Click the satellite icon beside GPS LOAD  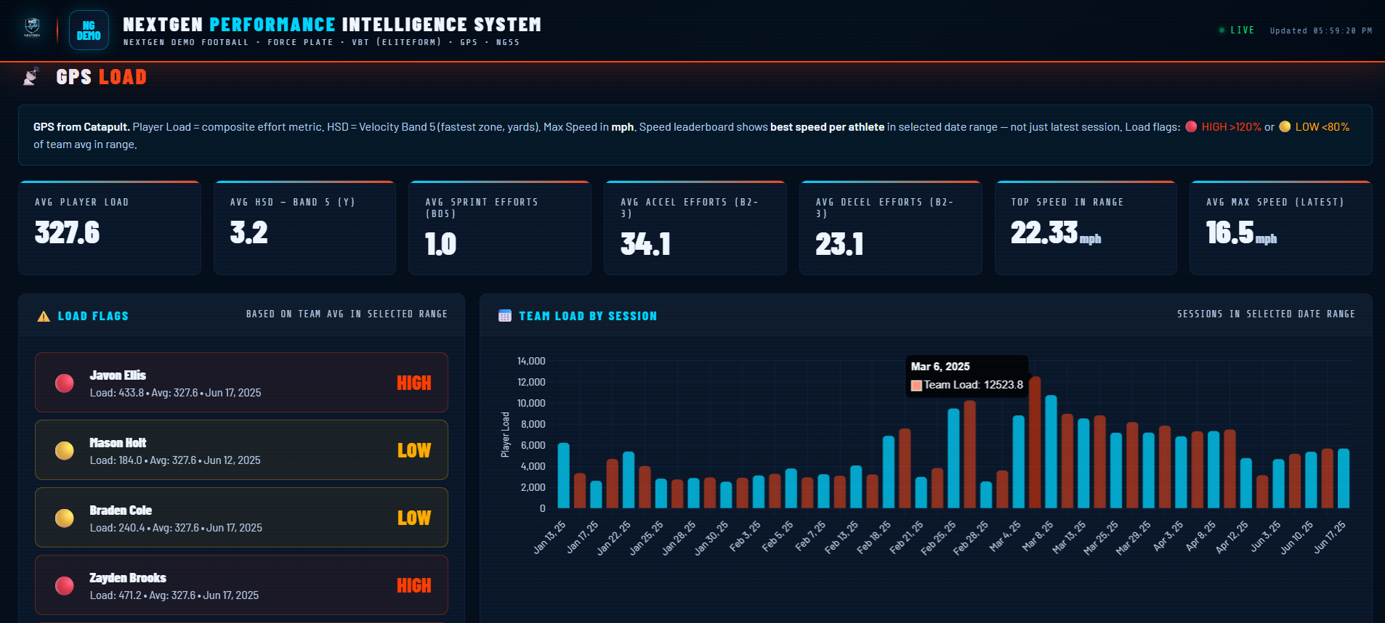click(x=31, y=76)
